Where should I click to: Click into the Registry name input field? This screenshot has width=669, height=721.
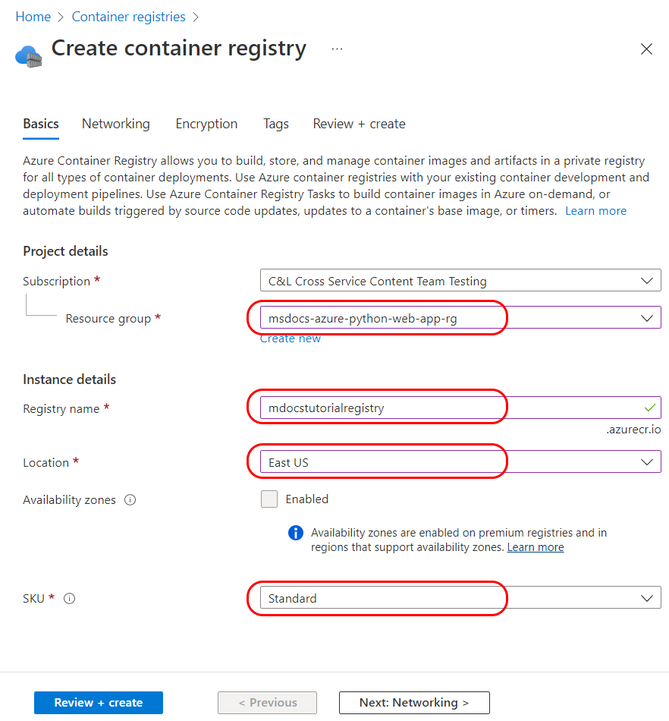460,408
